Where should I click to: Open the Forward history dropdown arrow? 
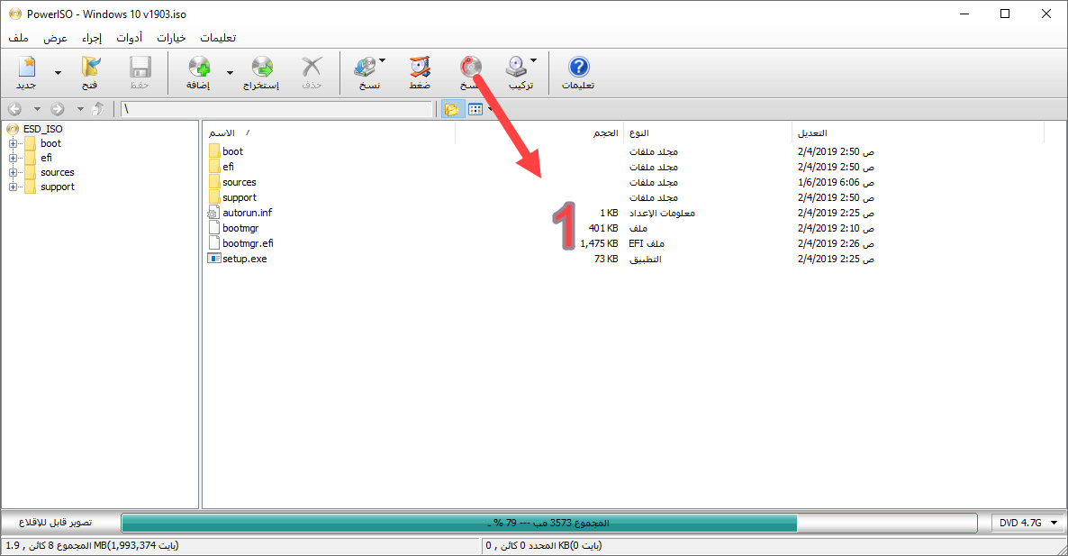point(79,109)
